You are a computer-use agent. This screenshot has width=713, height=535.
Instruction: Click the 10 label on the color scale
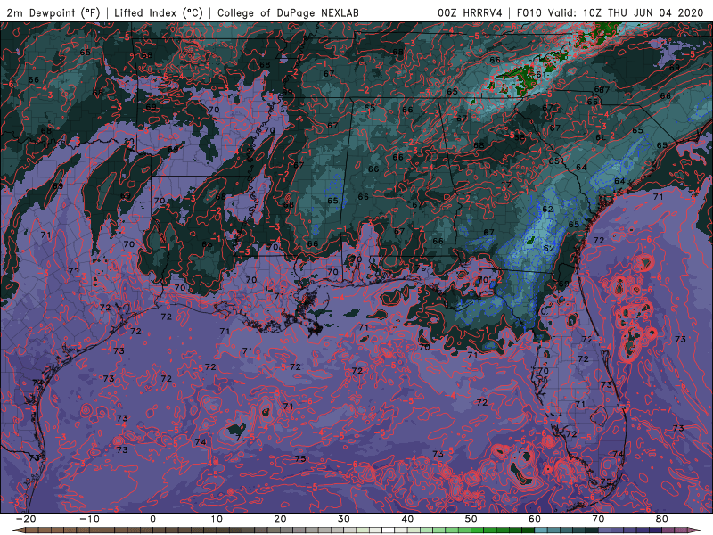pyautogui.click(x=217, y=519)
